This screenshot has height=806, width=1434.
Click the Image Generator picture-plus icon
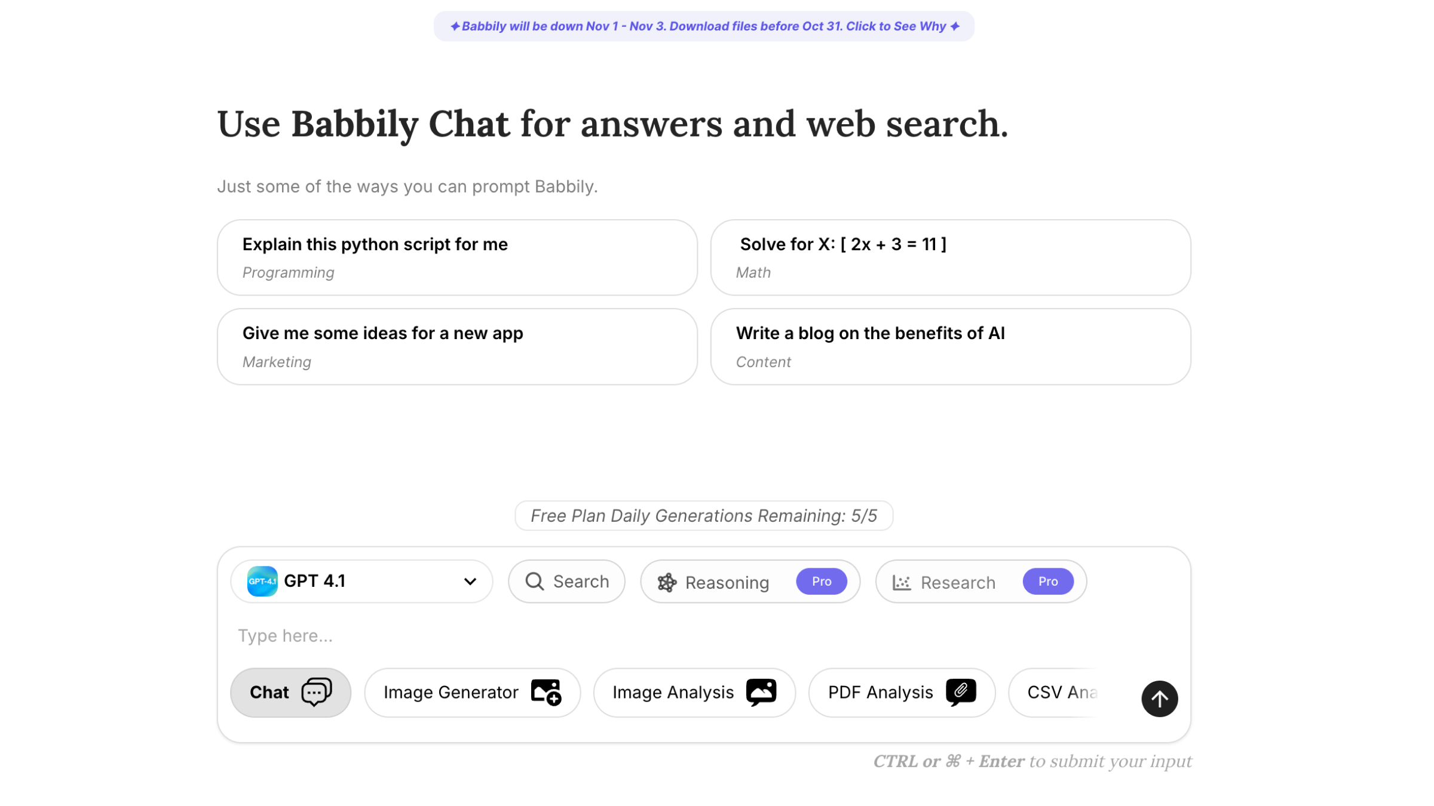[x=546, y=692]
